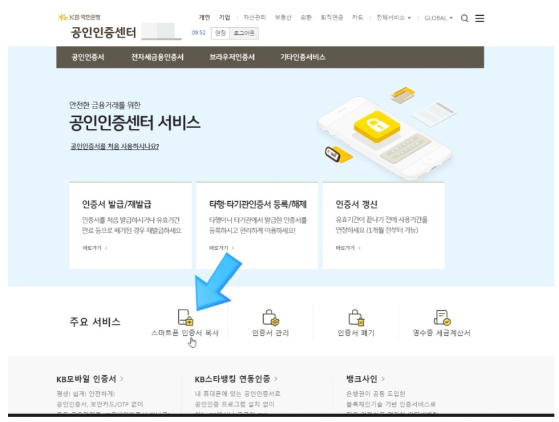Open the KB모바일 인증서 chevron

(122, 379)
